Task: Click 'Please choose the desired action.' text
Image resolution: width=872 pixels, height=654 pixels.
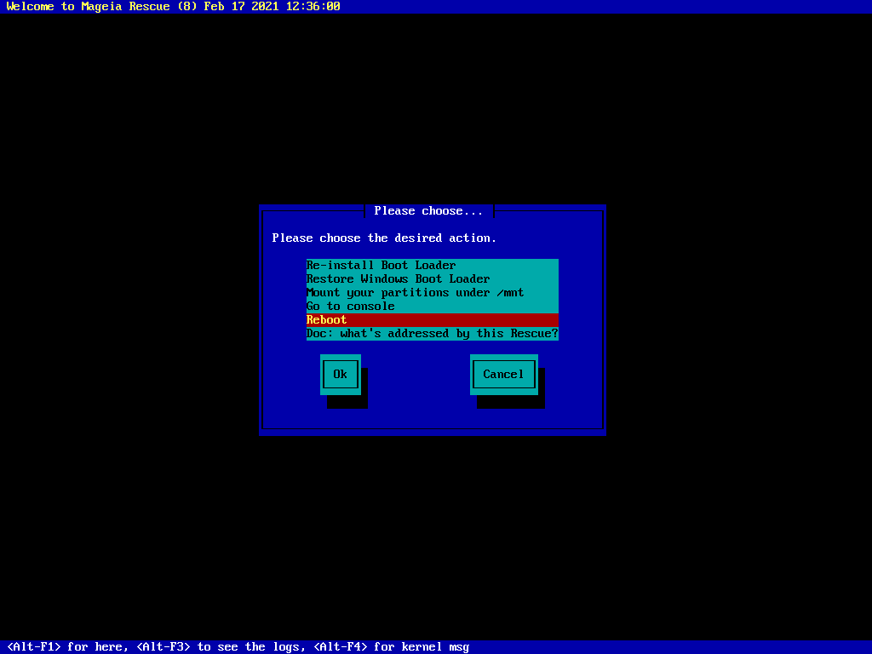Action: 384,238
